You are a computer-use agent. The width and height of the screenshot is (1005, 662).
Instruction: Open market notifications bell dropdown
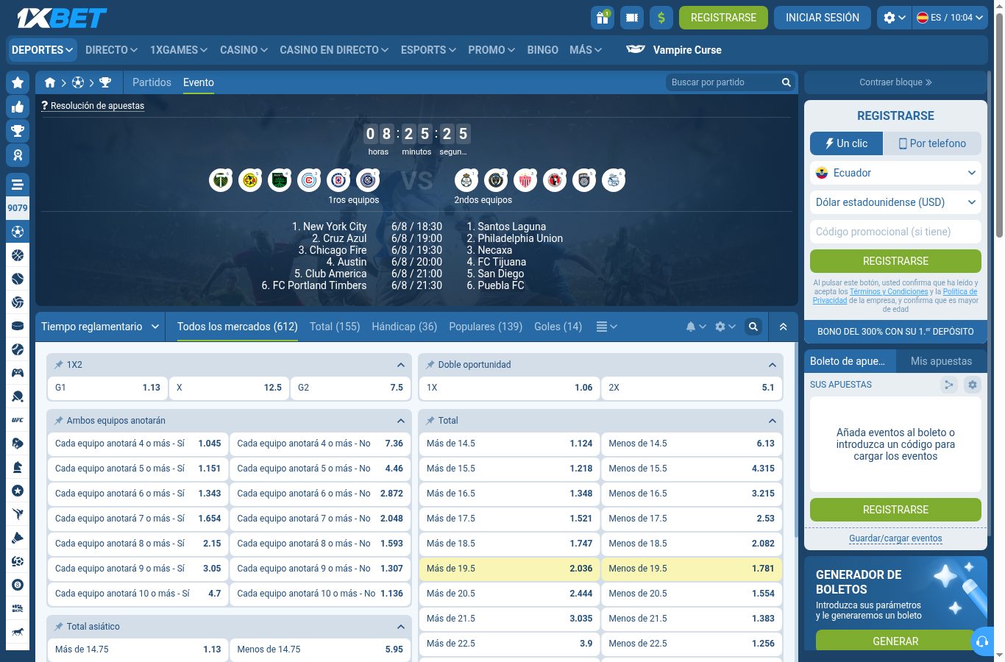click(695, 327)
